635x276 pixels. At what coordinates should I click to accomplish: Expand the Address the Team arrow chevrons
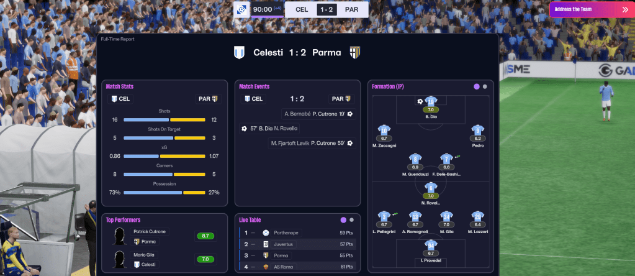(624, 9)
